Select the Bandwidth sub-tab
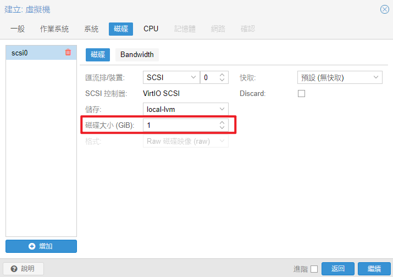This screenshot has height=277, width=393. [x=137, y=55]
